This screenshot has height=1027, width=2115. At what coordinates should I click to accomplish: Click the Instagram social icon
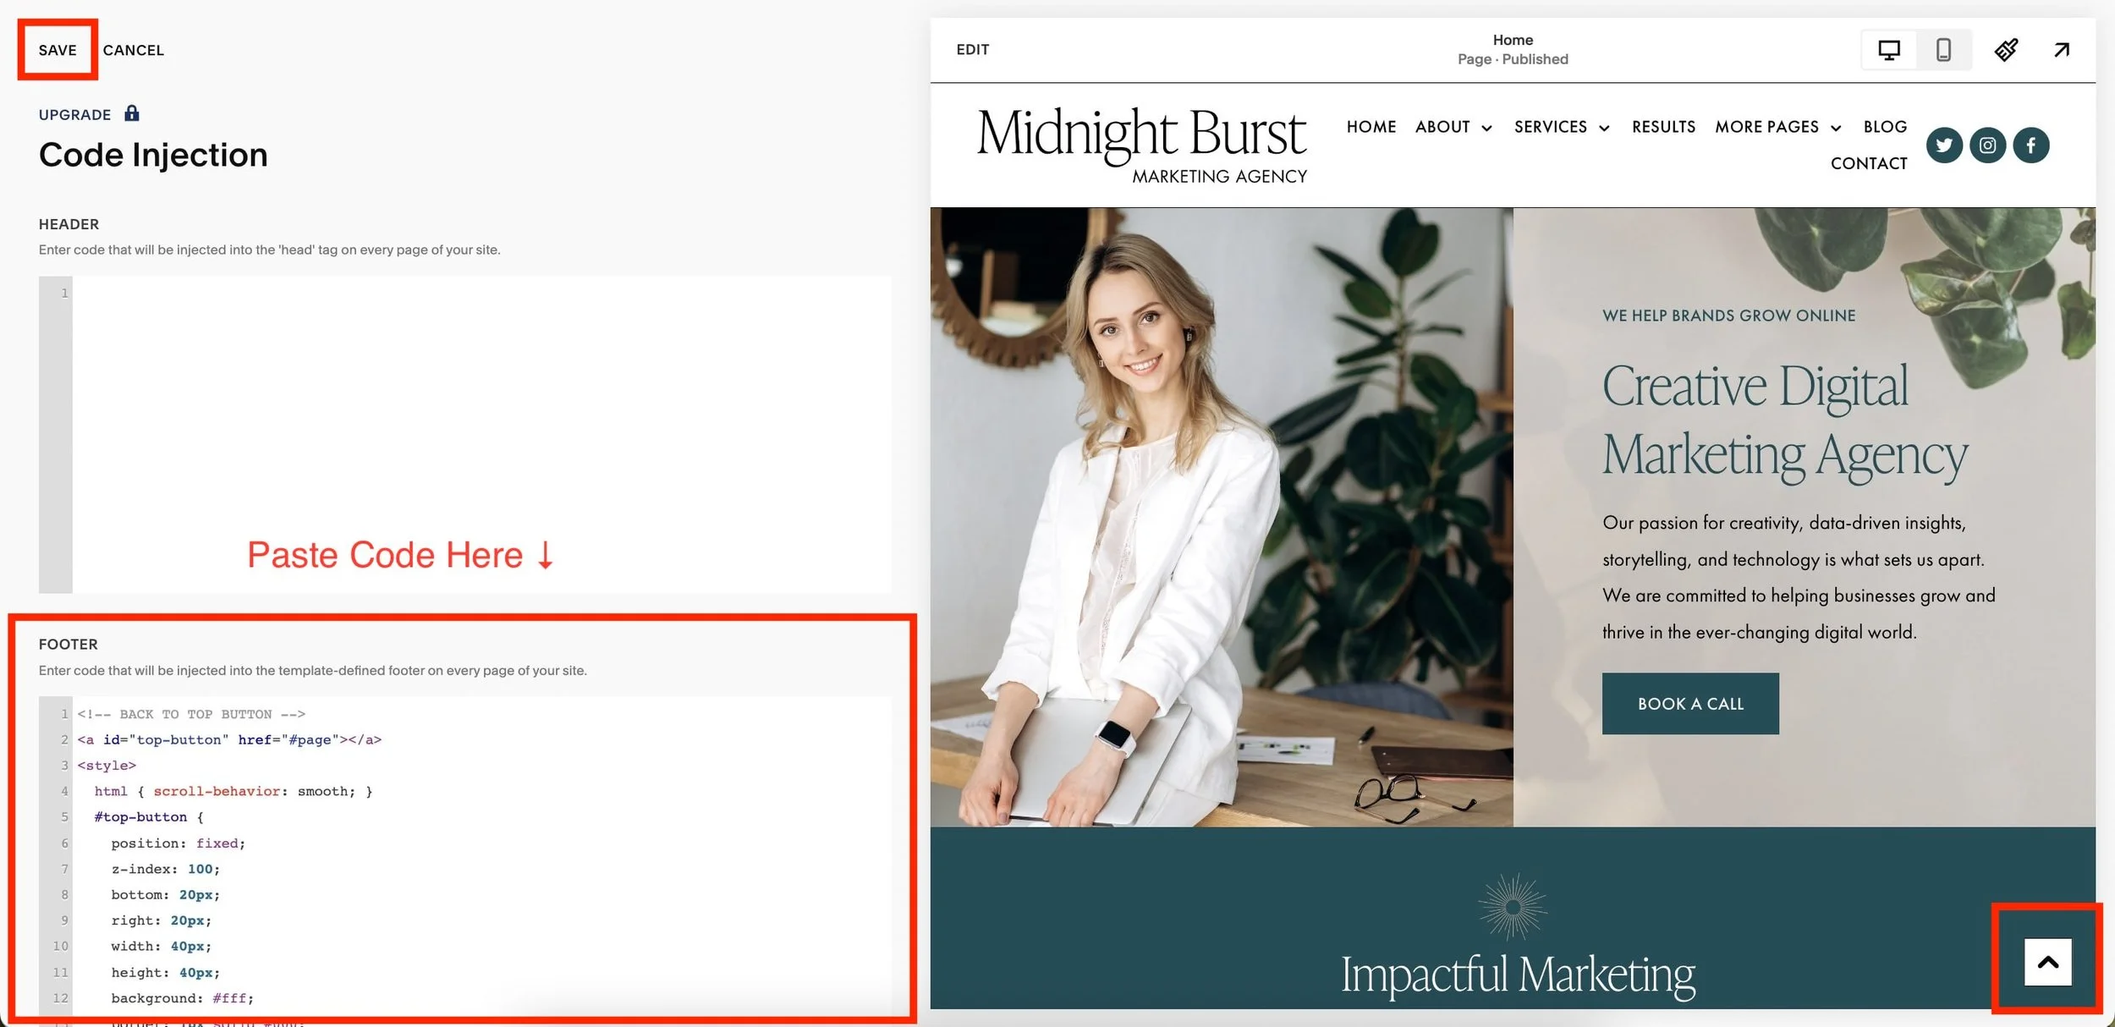(1987, 146)
